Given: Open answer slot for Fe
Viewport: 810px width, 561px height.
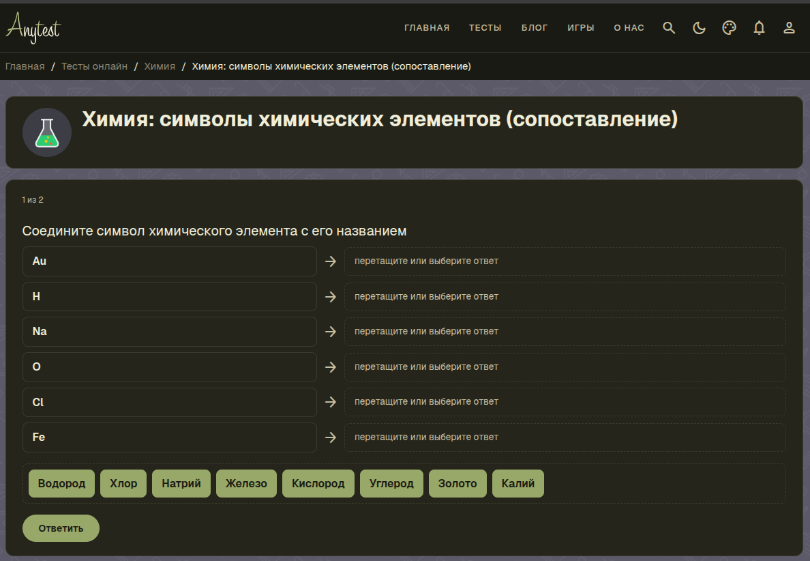Looking at the screenshot, I should [x=565, y=437].
